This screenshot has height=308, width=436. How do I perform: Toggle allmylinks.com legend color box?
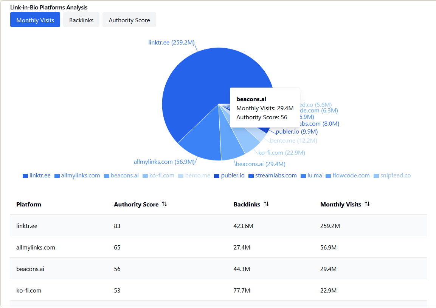coord(57,176)
